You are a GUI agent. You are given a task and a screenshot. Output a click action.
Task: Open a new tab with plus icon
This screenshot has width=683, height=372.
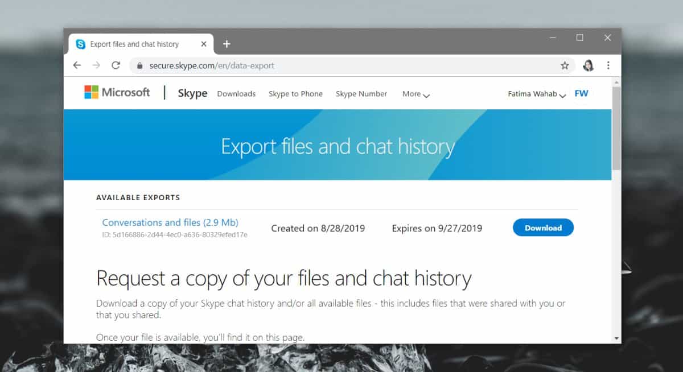click(x=227, y=44)
